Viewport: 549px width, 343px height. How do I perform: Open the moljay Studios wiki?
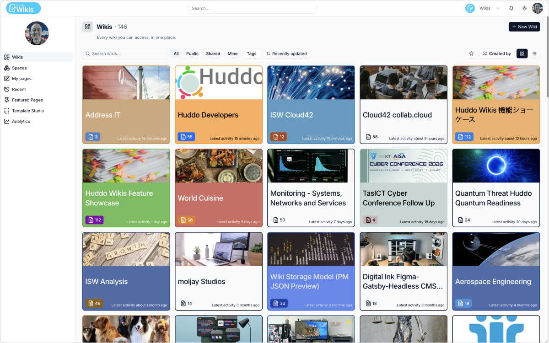[x=219, y=272]
